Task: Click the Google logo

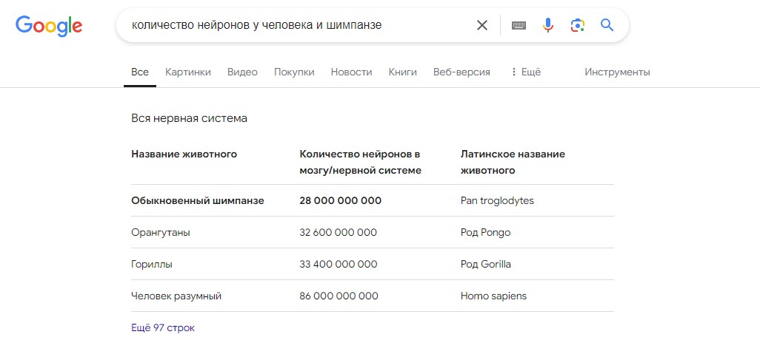Action: [49, 26]
